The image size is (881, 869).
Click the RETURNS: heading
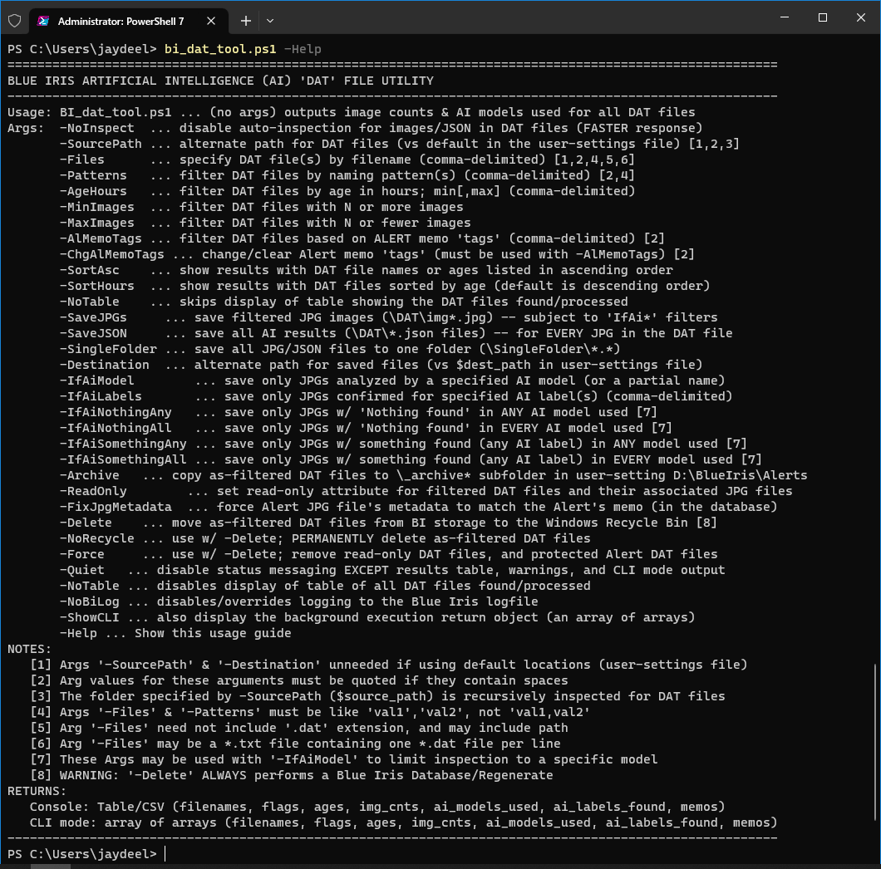(x=37, y=790)
